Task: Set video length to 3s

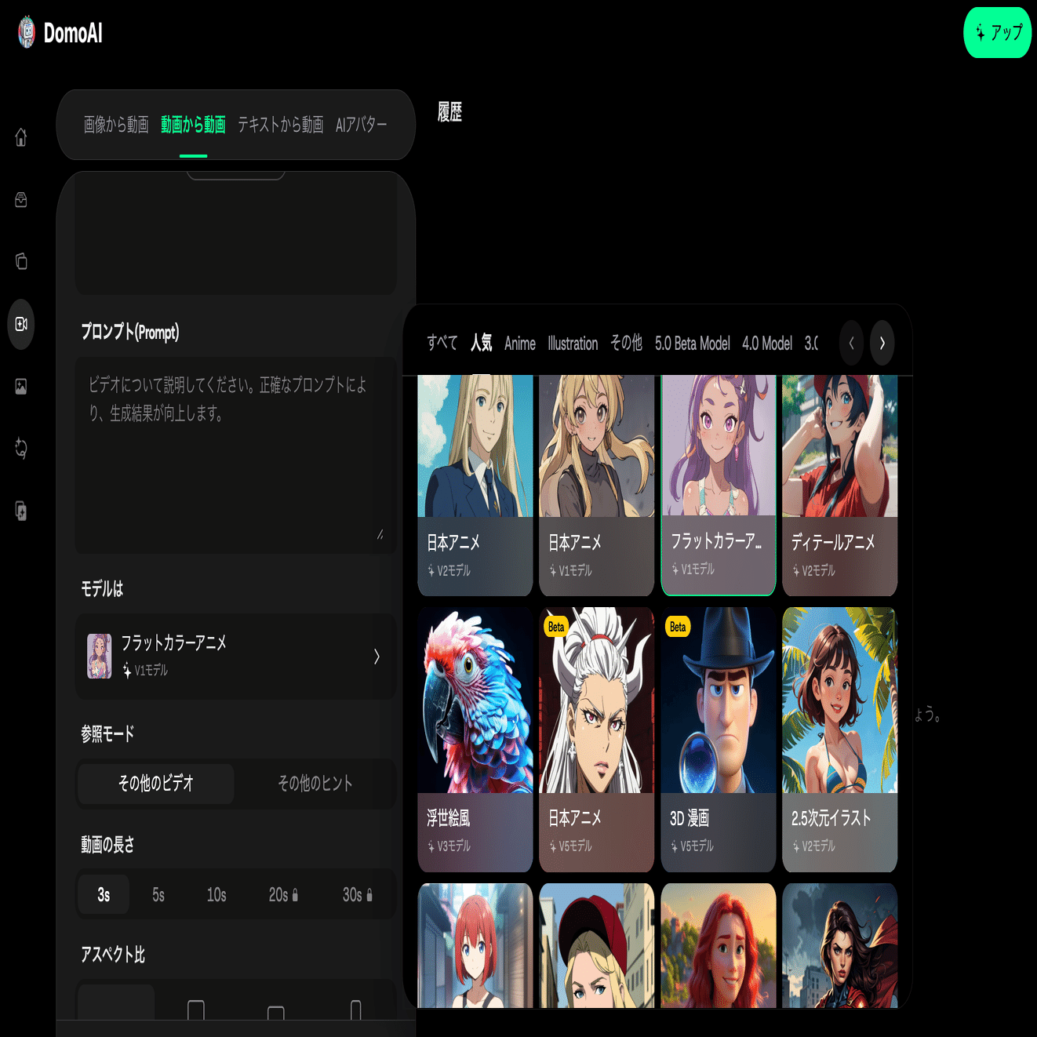Action: [x=104, y=895]
